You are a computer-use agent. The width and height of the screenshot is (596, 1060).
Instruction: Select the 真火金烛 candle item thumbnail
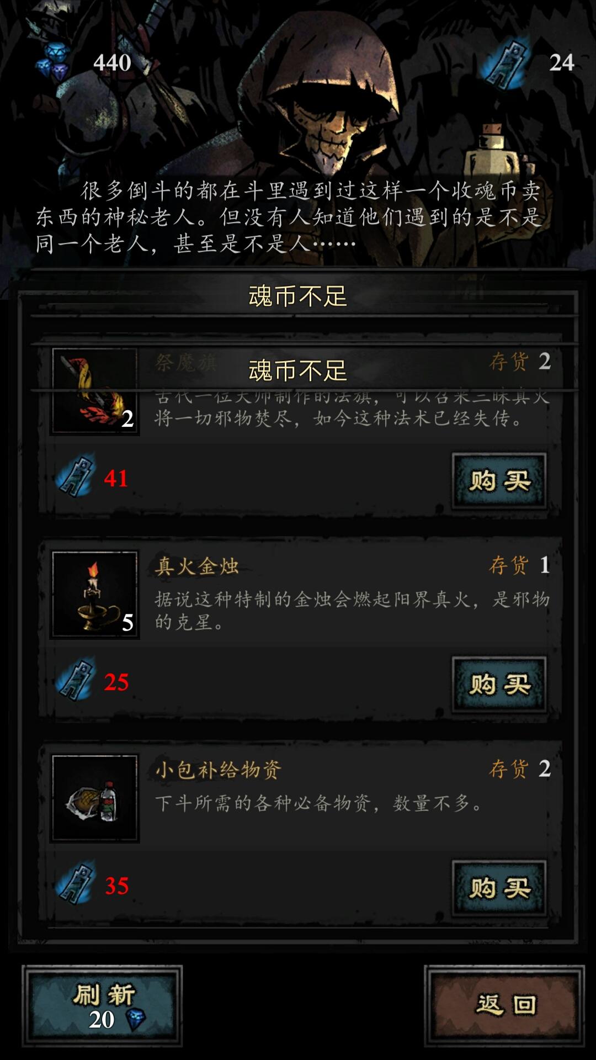tap(94, 595)
